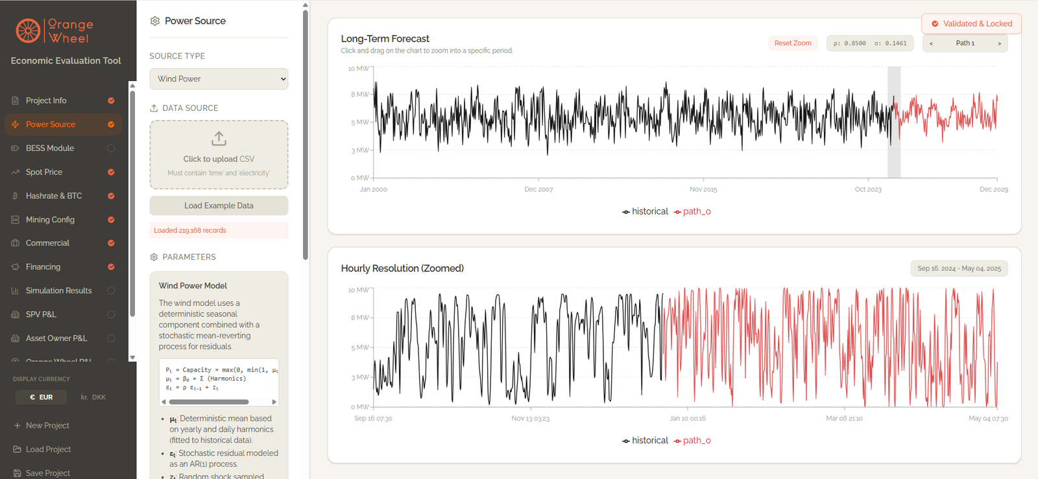Click the Commercial briefcase icon
The width and height of the screenshot is (1038, 479).
coord(15,243)
